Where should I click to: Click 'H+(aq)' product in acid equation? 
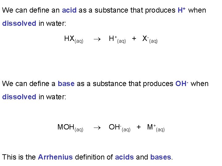tap(117, 39)
